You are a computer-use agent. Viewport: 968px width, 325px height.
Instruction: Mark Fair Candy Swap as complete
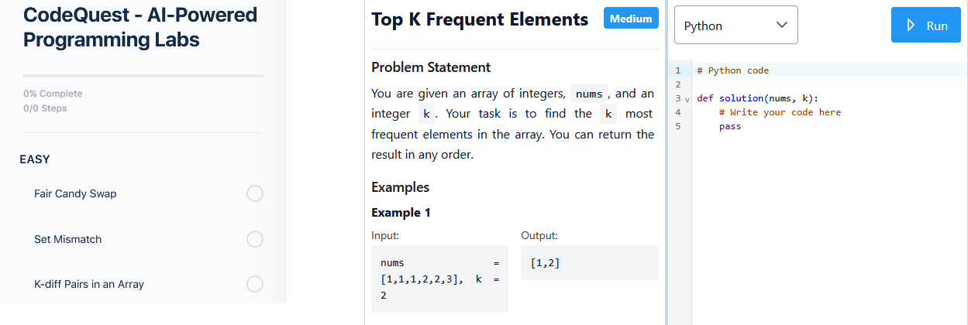(255, 193)
